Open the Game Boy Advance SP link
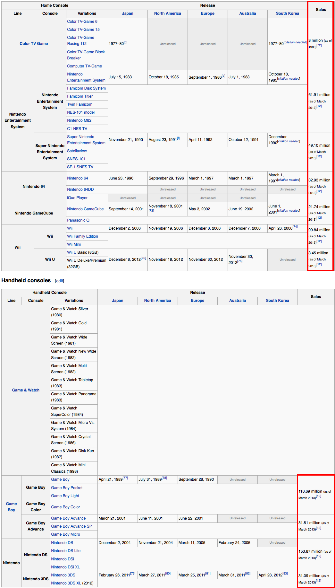Image resolution: width=335 pixels, height=588 pixels. 71,526
